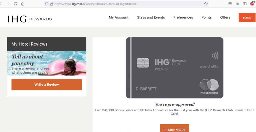This screenshot has height=132, width=256.
Task: Open the Offers menu
Action: coord(225,17)
